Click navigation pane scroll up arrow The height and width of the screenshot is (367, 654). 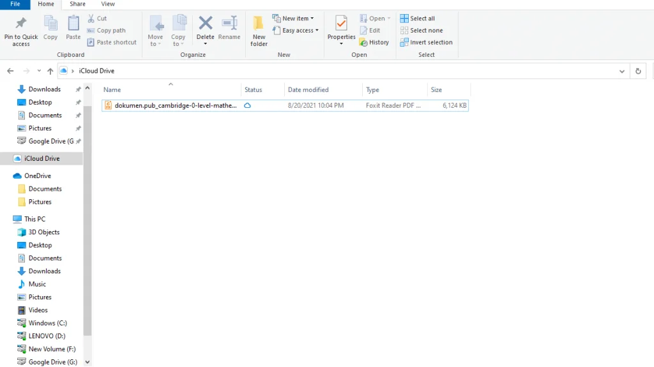tap(87, 88)
